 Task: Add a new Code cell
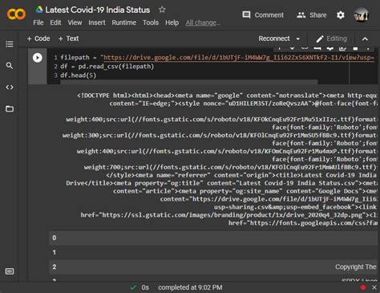[x=38, y=39]
